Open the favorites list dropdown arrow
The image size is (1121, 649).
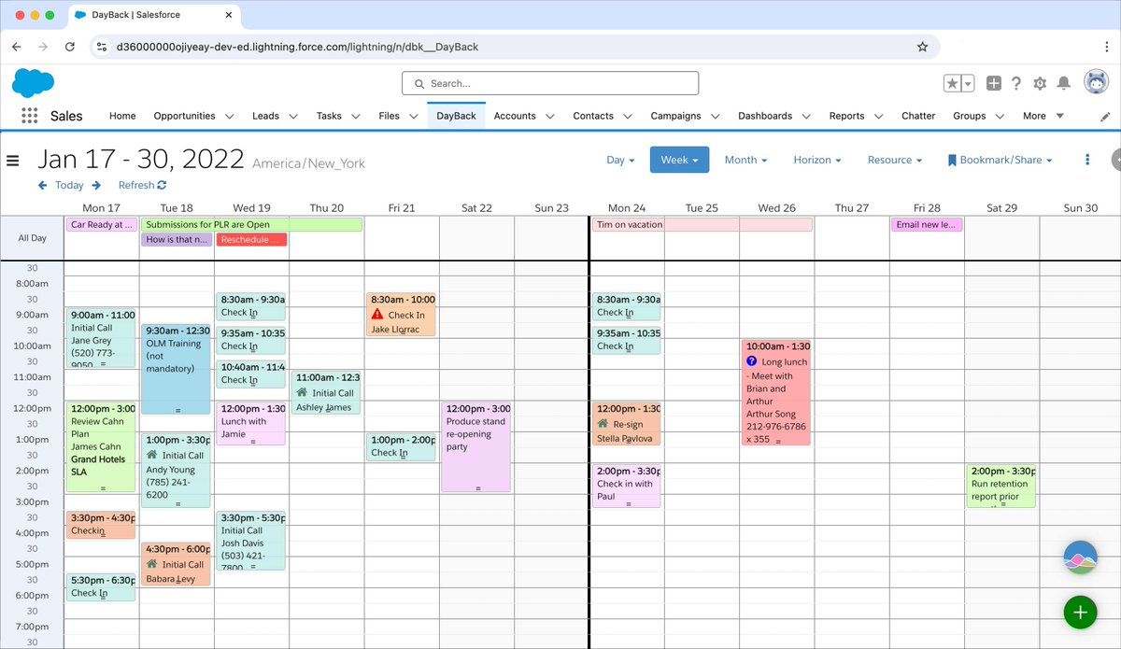968,83
